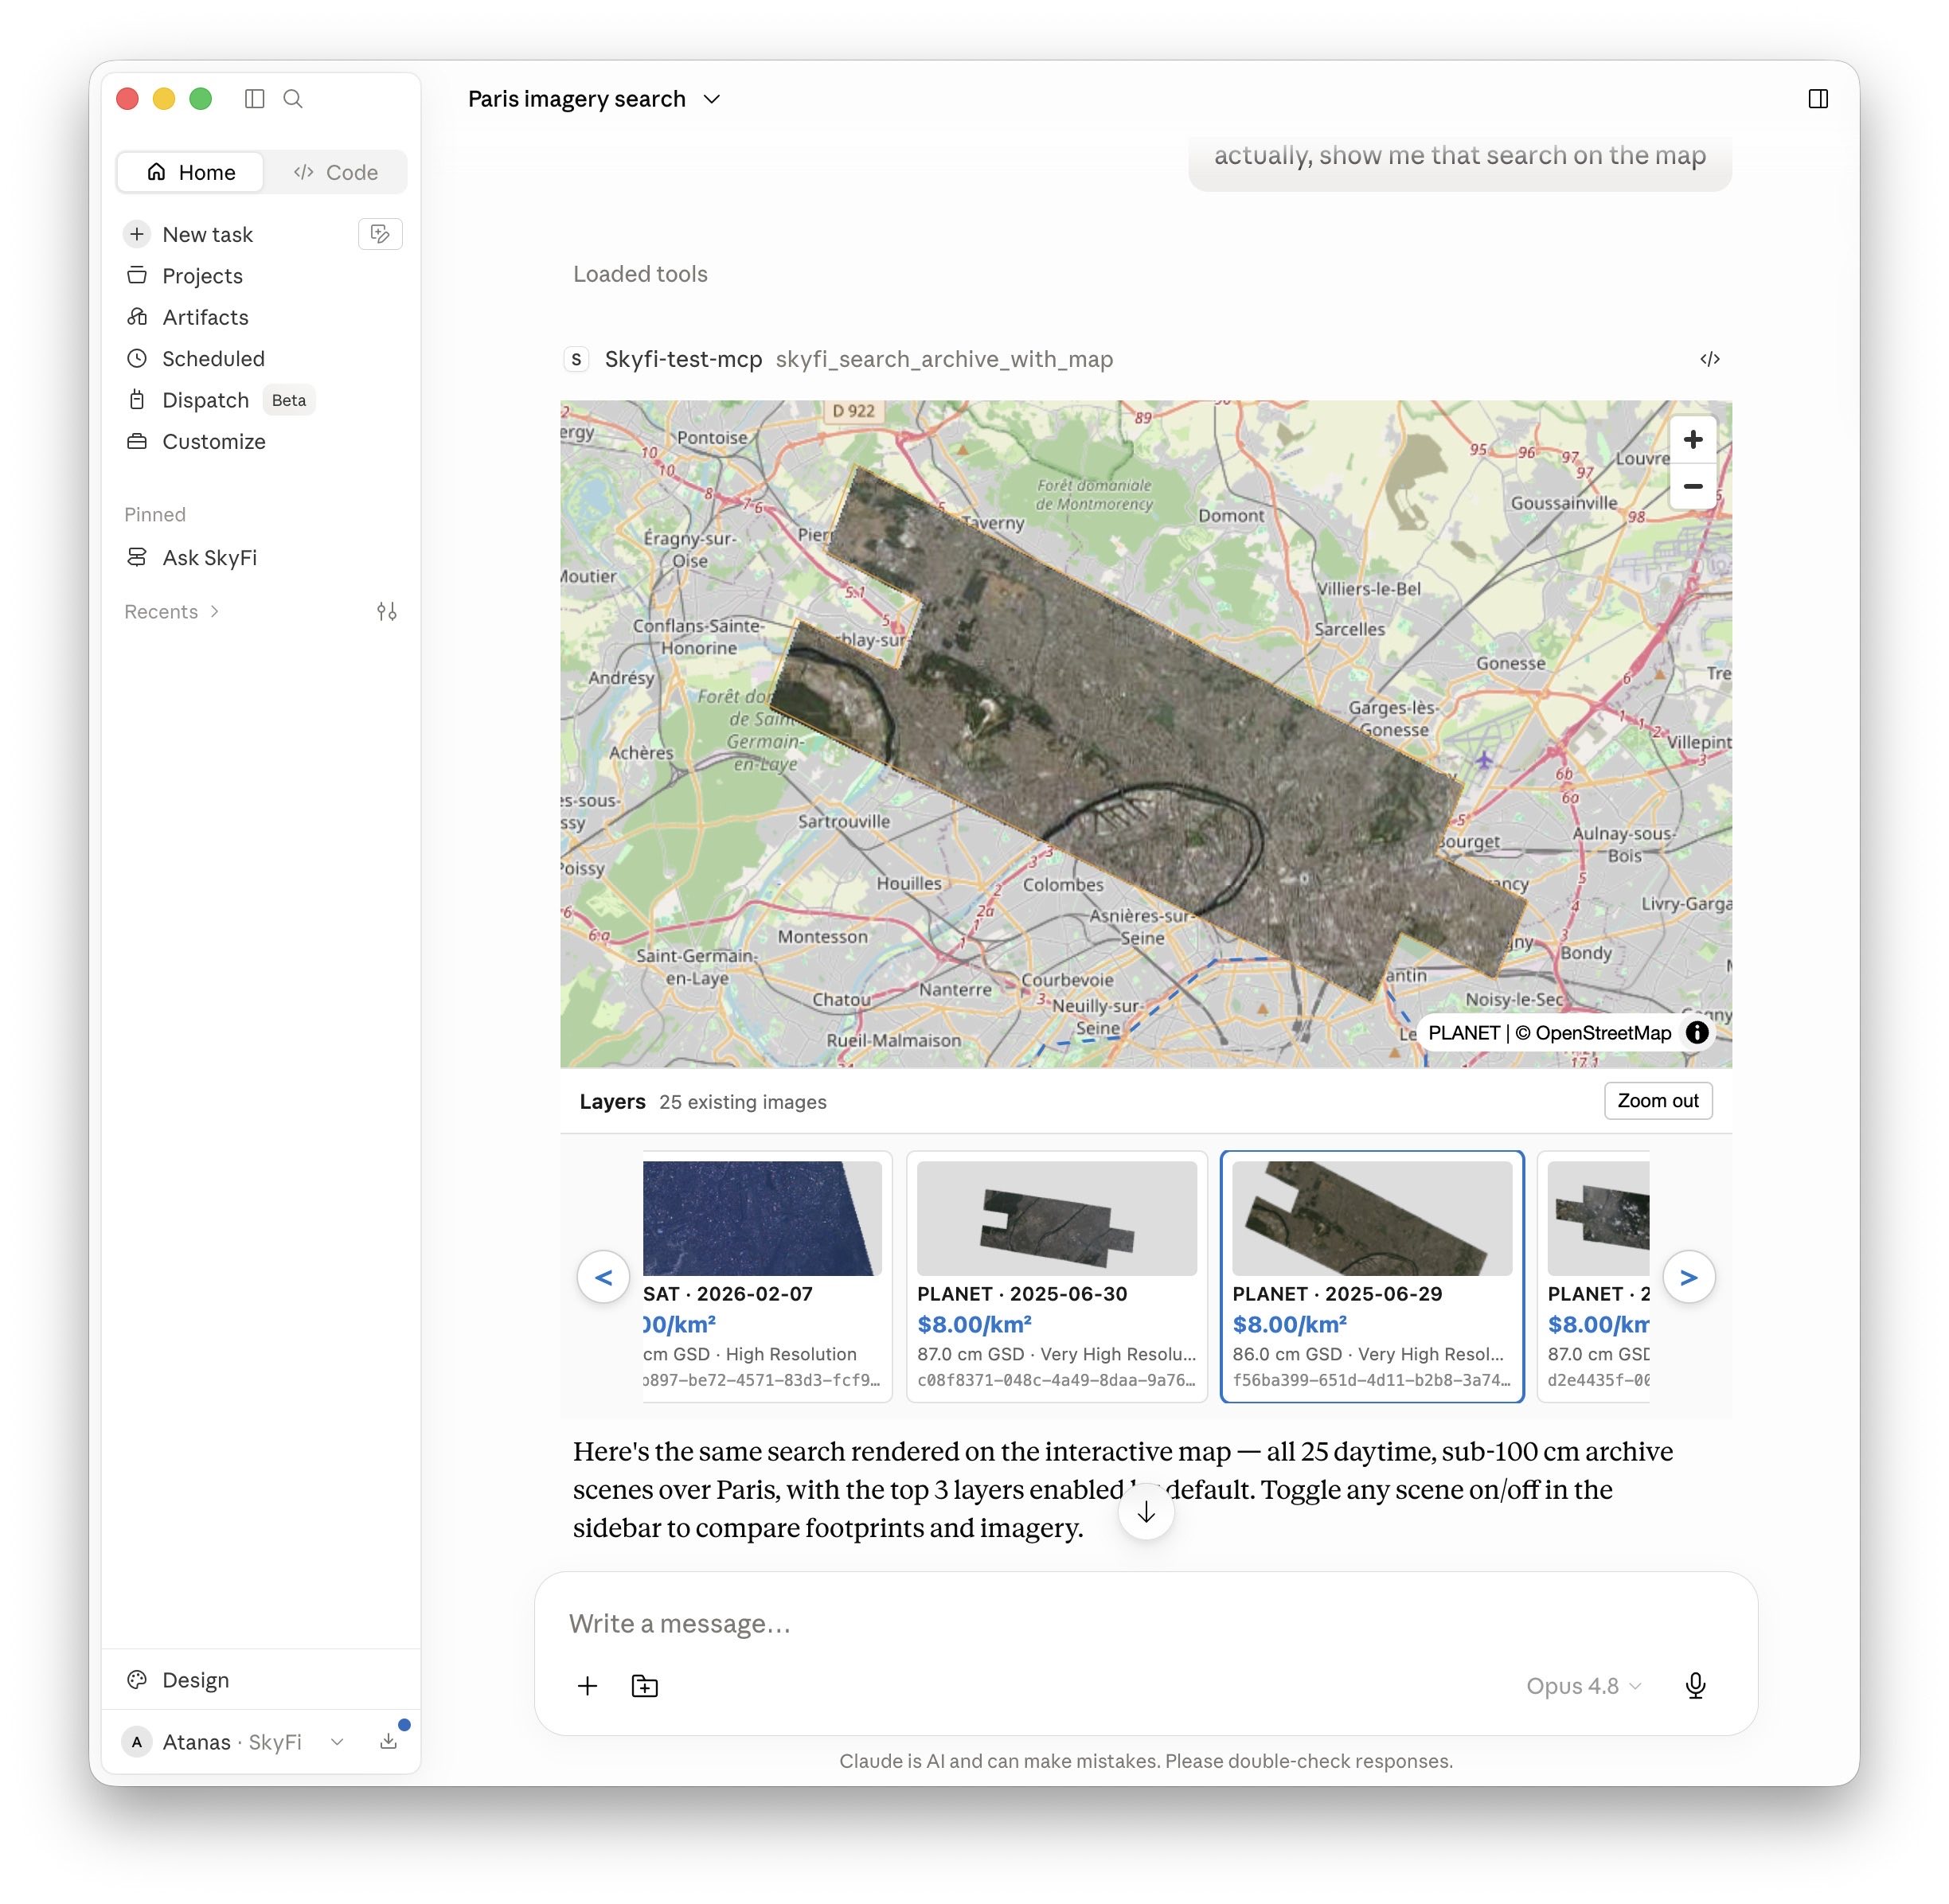Open pinned Ask SkyFi item
Viewport: 1949px width, 1904px height.
(261, 557)
